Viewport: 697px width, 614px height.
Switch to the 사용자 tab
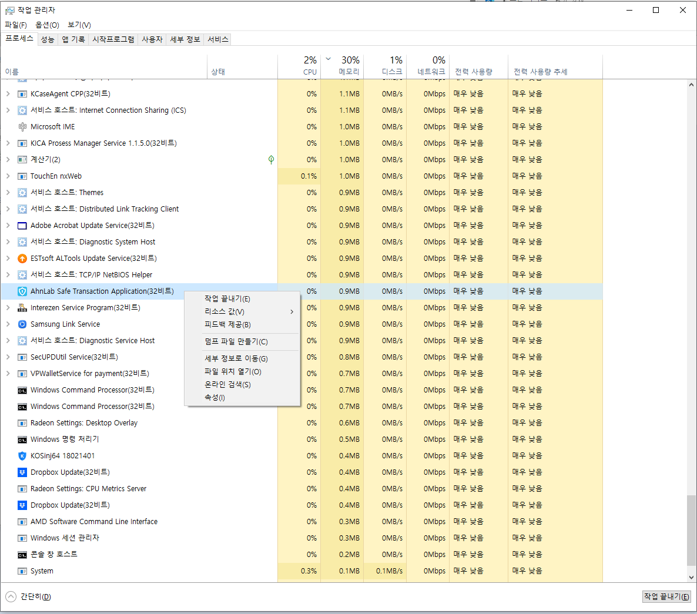tap(152, 39)
